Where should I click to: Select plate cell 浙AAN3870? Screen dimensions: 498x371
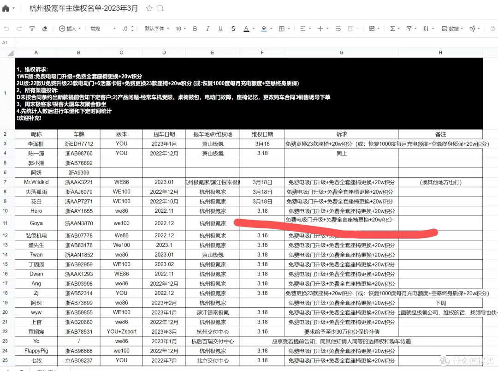[79, 223]
